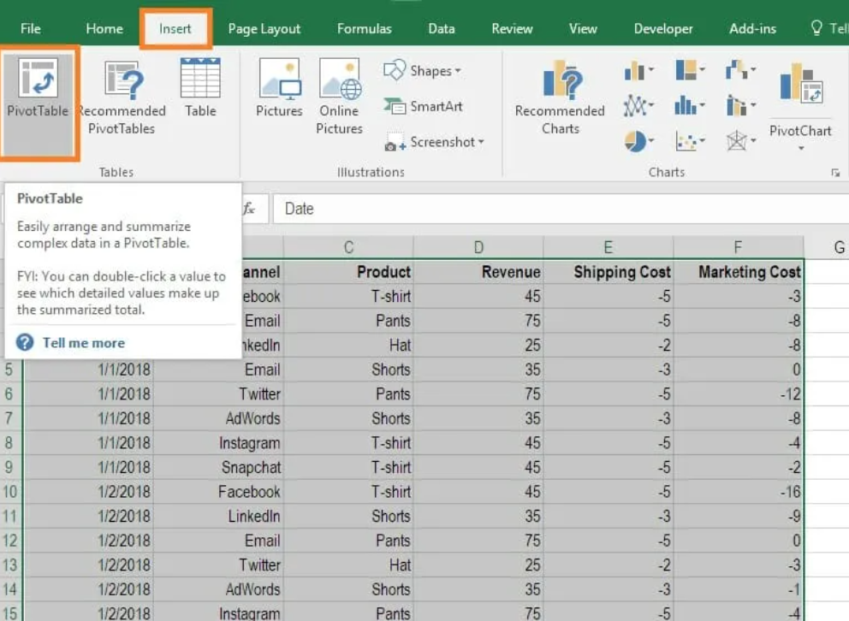Click the insert function fx icon

[x=249, y=208]
